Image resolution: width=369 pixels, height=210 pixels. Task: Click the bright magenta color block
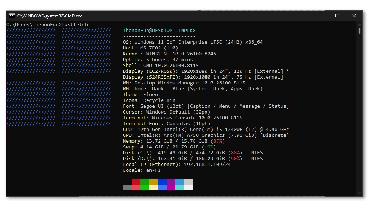171,187
